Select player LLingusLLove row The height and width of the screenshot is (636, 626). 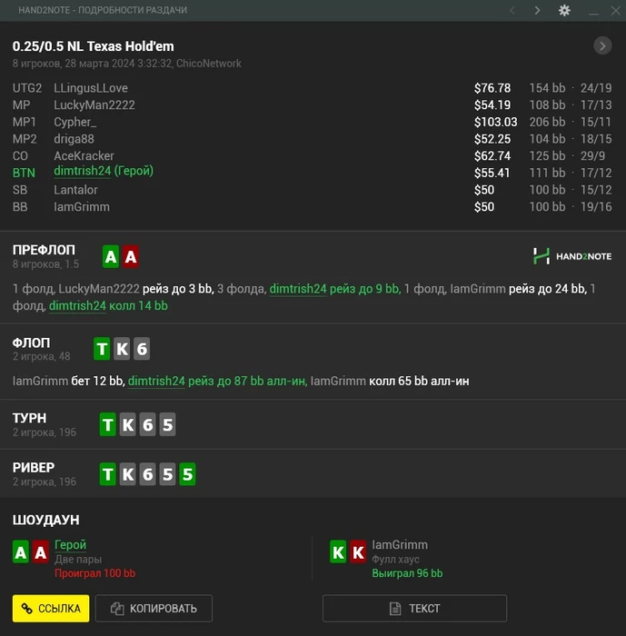(313, 88)
